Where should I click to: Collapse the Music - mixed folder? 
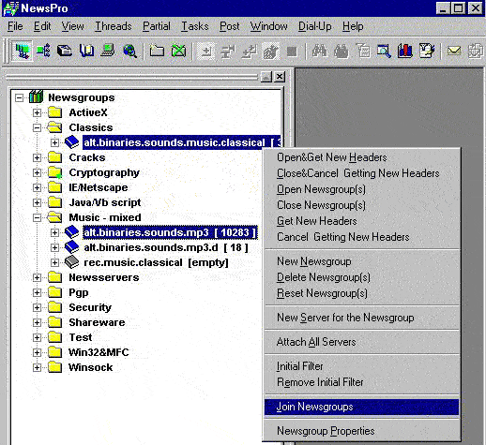pyautogui.click(x=37, y=217)
